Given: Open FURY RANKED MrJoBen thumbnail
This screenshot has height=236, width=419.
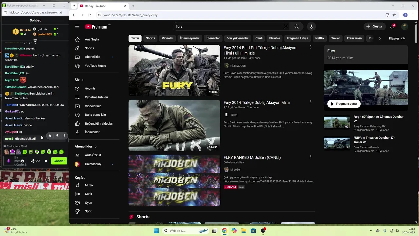Looking at the screenshot, I should click(174, 180).
